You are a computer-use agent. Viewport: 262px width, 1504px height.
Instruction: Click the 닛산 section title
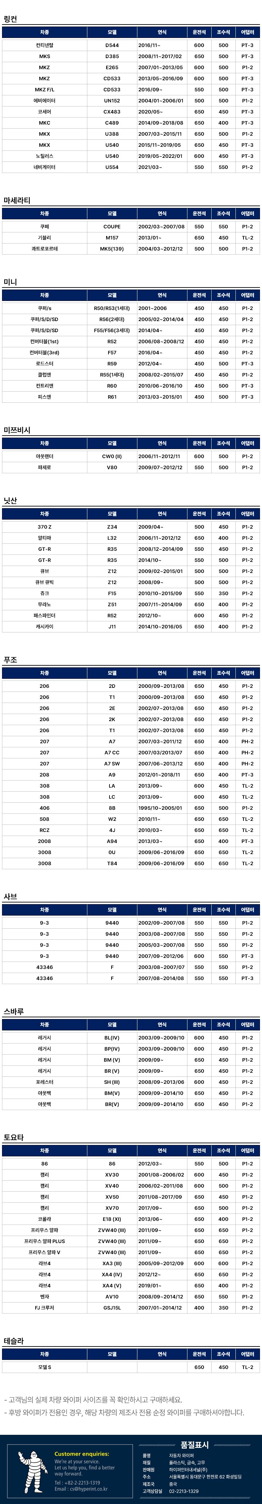(x=10, y=500)
